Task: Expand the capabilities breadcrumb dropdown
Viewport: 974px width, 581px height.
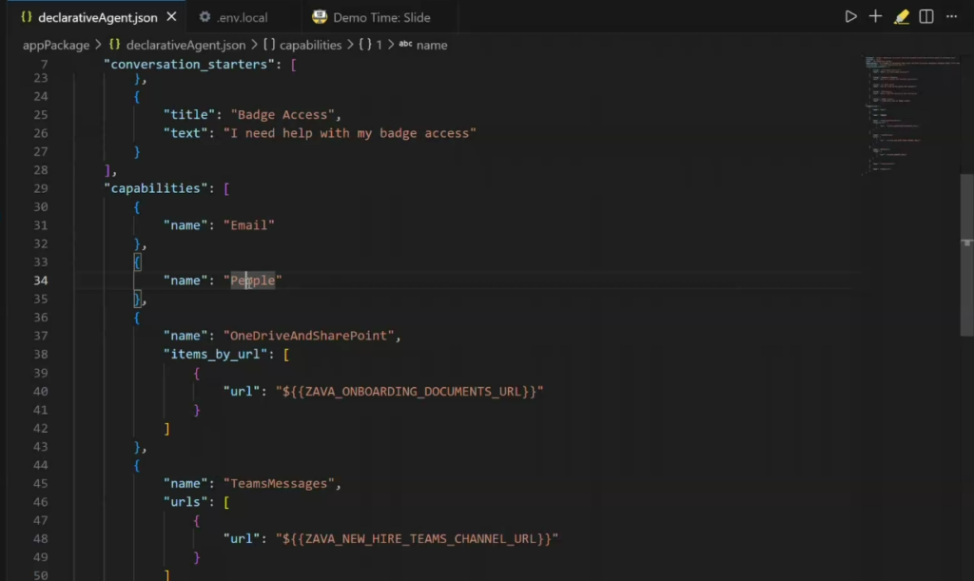Action: pos(309,45)
